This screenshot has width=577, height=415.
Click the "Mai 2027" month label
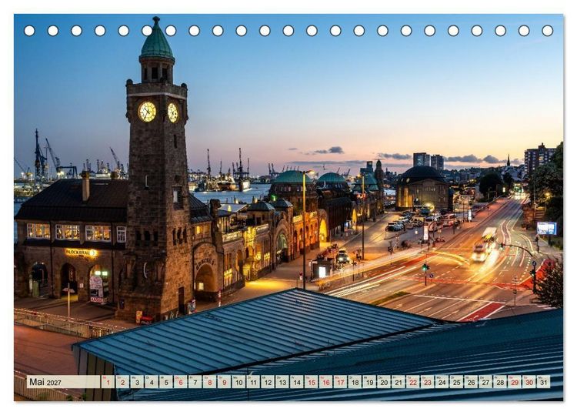tap(45, 382)
